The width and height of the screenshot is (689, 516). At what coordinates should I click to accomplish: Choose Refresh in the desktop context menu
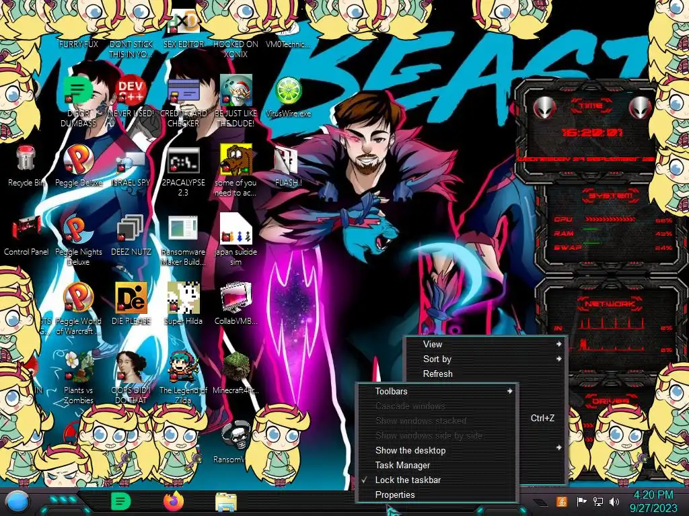point(486,374)
